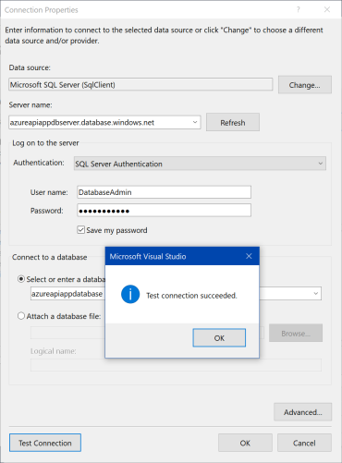The image size is (342, 463).
Task: Click in the User name field
Action: (x=164, y=192)
